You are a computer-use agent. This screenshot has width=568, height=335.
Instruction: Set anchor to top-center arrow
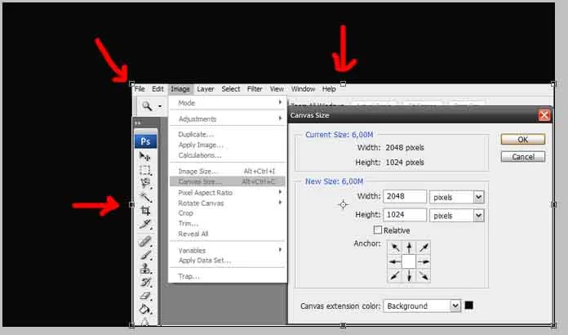[x=409, y=248]
